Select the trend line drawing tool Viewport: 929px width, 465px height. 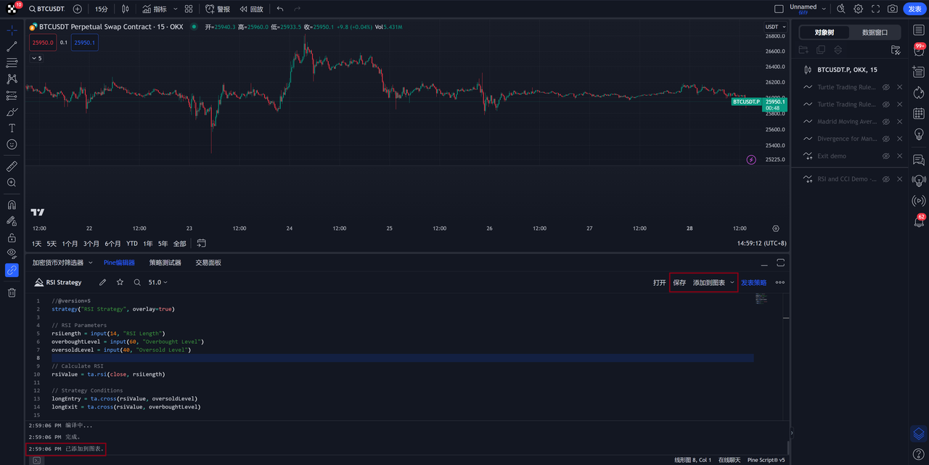click(12, 46)
